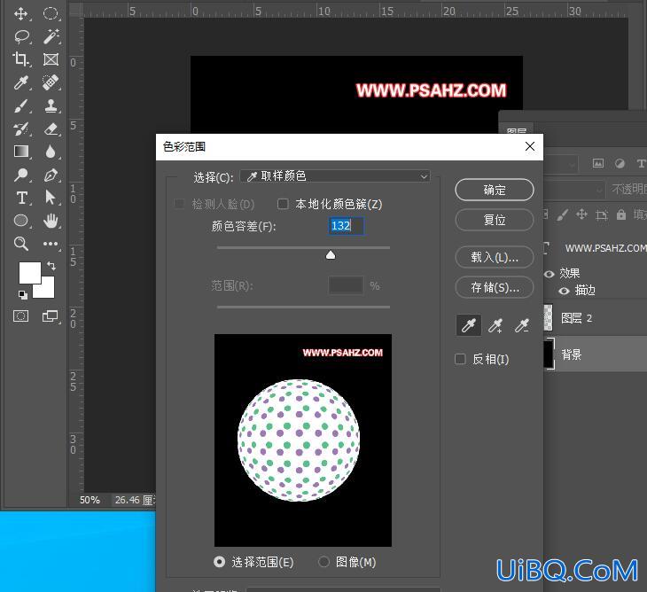The width and height of the screenshot is (647, 592).
Task: Click Layer 2 thumbnail
Action: tap(548, 317)
